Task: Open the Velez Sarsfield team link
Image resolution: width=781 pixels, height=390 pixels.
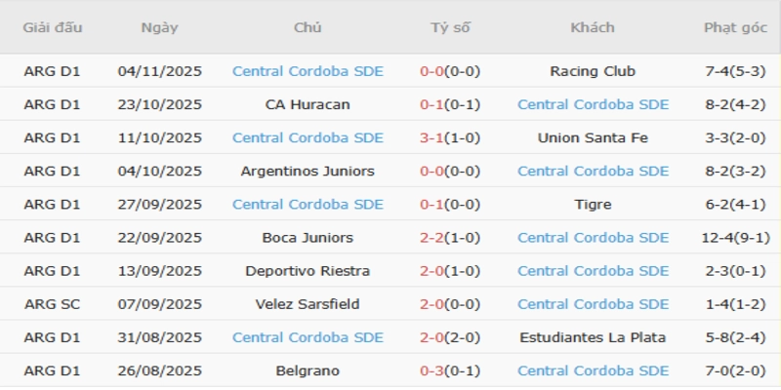Action: (308, 303)
